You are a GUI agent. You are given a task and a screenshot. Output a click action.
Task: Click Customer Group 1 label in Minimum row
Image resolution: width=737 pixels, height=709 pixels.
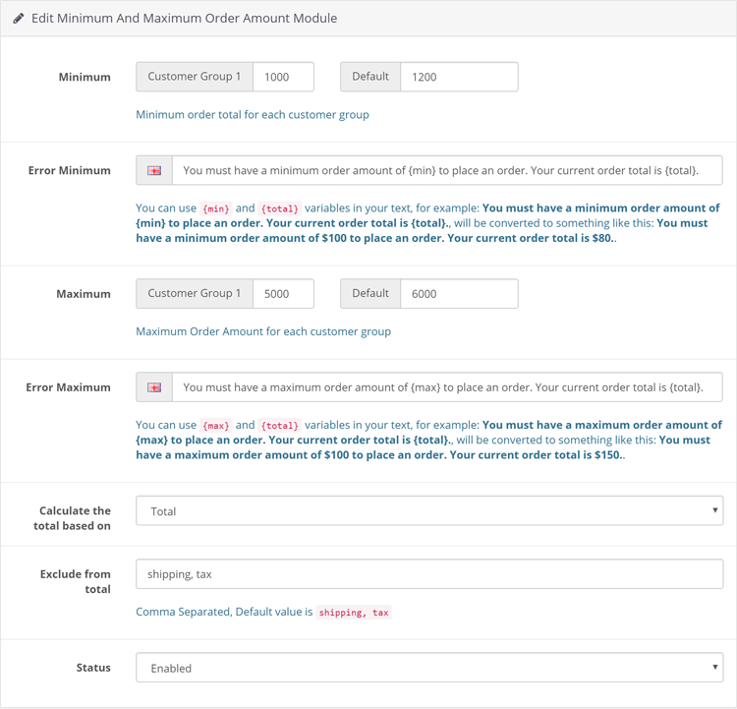(x=195, y=77)
